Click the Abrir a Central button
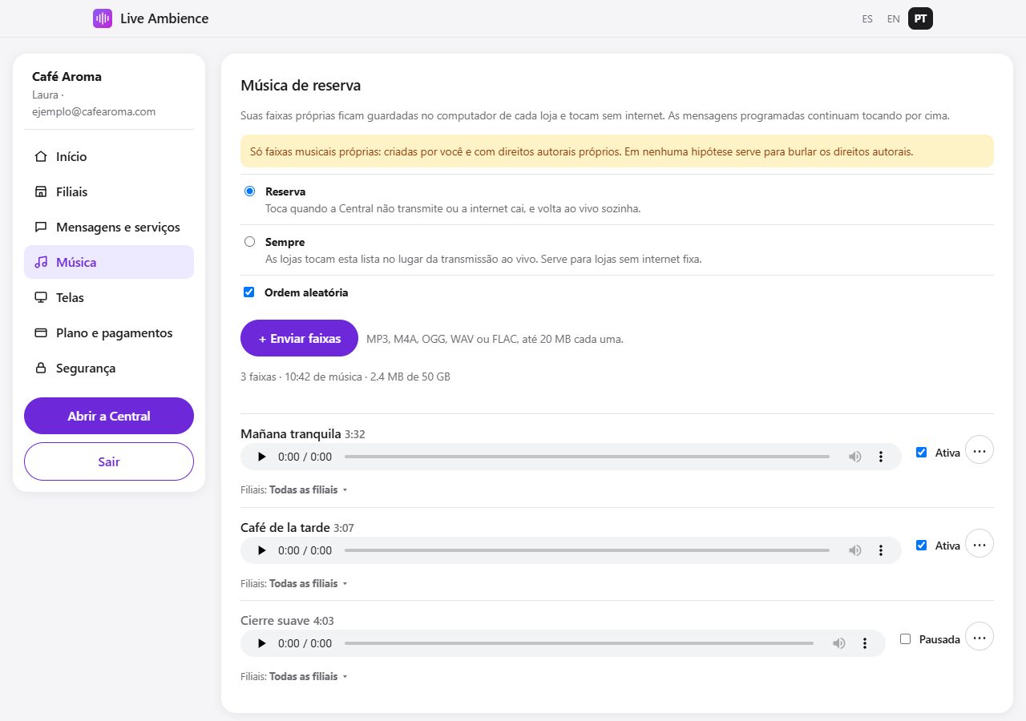Screen dimensions: 1026x721 pos(109,416)
